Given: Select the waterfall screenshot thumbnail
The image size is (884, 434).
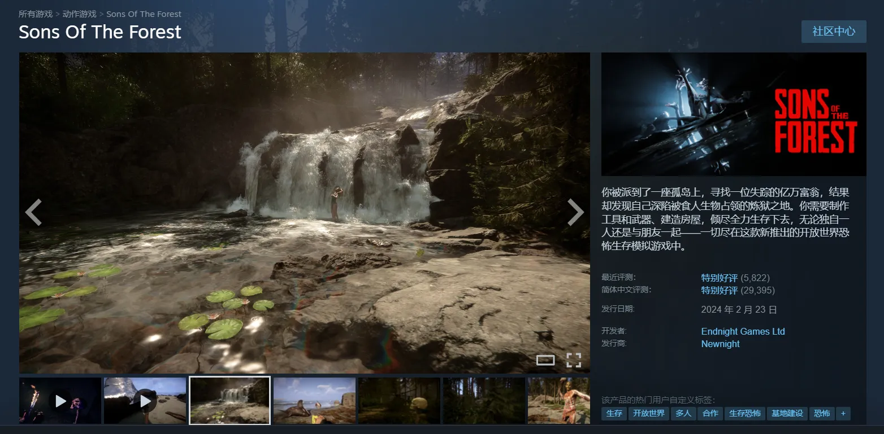Looking at the screenshot, I should (x=229, y=401).
